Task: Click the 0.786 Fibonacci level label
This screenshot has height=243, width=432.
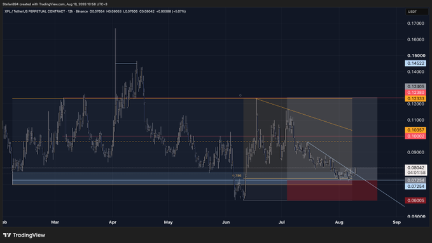Action: pos(237,175)
